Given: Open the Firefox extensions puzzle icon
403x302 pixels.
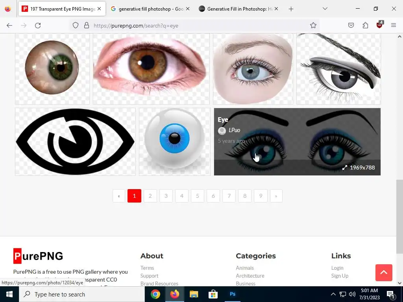Looking at the screenshot, I should 365,25.
